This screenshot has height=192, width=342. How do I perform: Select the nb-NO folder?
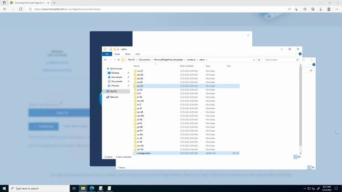(141, 116)
